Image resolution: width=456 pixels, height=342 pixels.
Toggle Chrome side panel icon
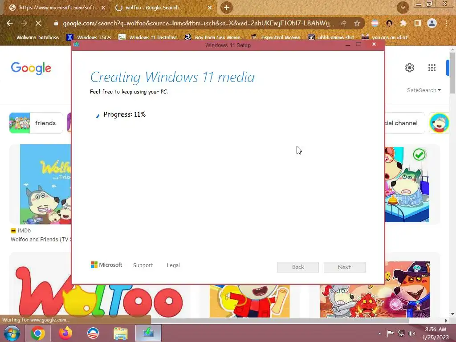(418, 23)
